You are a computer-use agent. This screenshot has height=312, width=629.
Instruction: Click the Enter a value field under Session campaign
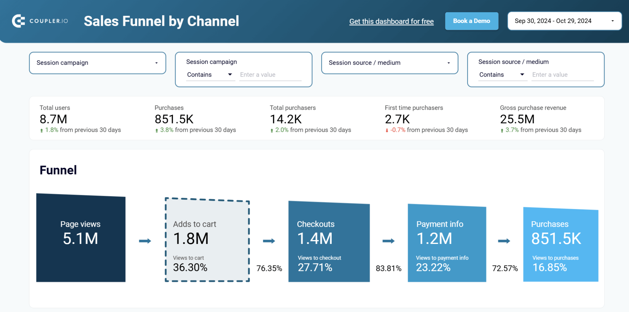tap(270, 74)
